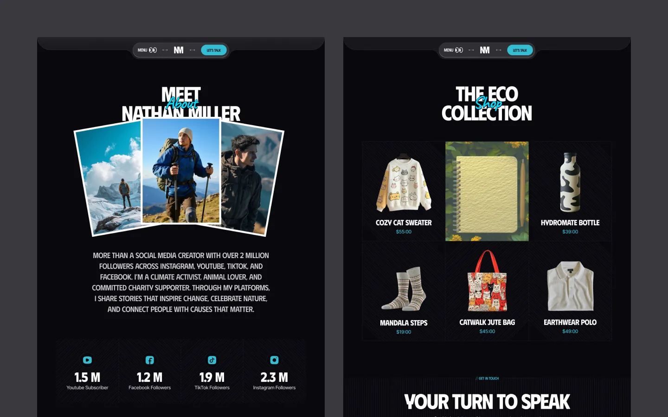This screenshot has height=417, width=668.
Task: Select the Cozy Cat Sweater product
Action: 404,191
